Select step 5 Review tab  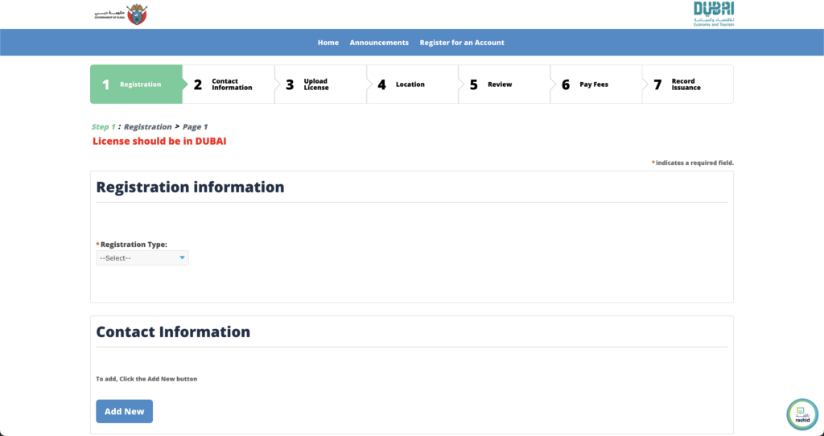pyautogui.click(x=504, y=84)
